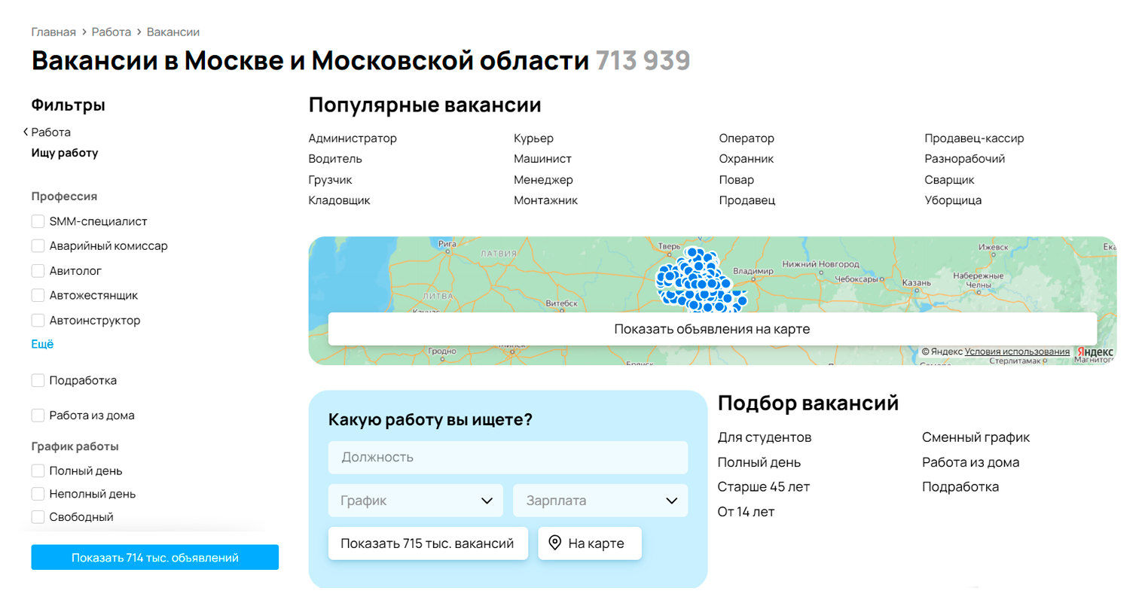This screenshot has width=1145, height=609.
Task: Open Сварщик vacancies link
Action: pos(949,180)
